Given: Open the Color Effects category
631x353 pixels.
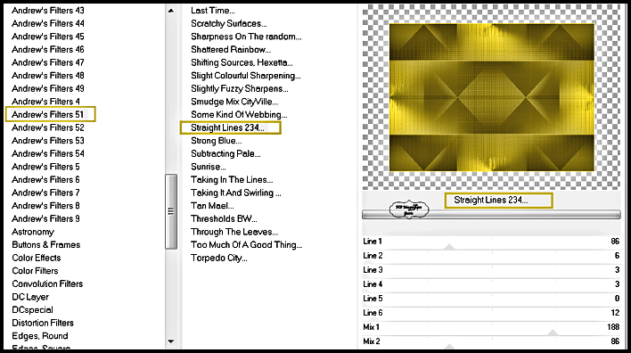Looking at the screenshot, I should pos(37,258).
